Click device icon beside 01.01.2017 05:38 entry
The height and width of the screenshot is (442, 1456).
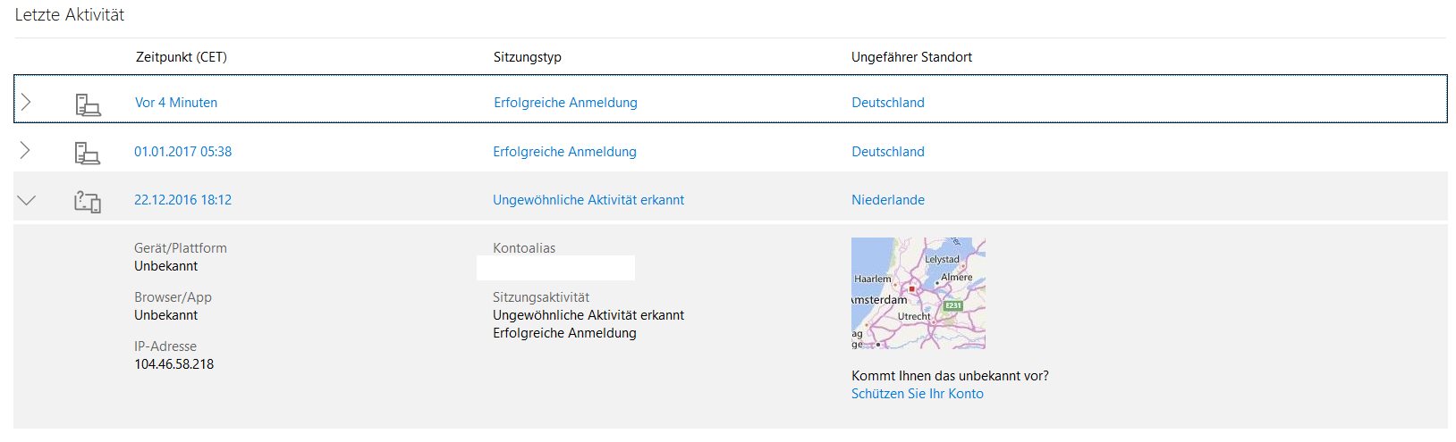pyautogui.click(x=87, y=153)
